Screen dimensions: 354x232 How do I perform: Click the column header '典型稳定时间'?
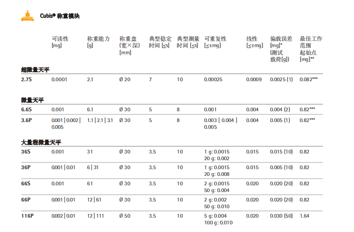point(160,42)
